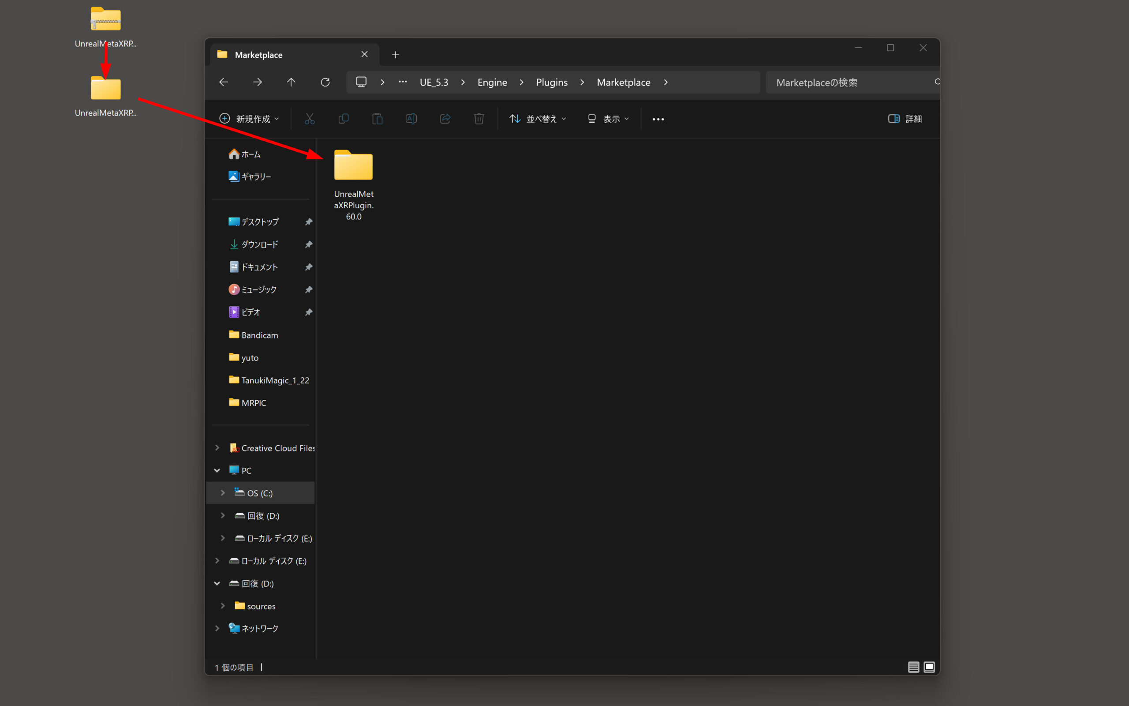Click the Cut scissors icon in toolbar
The width and height of the screenshot is (1129, 706).
[309, 119]
